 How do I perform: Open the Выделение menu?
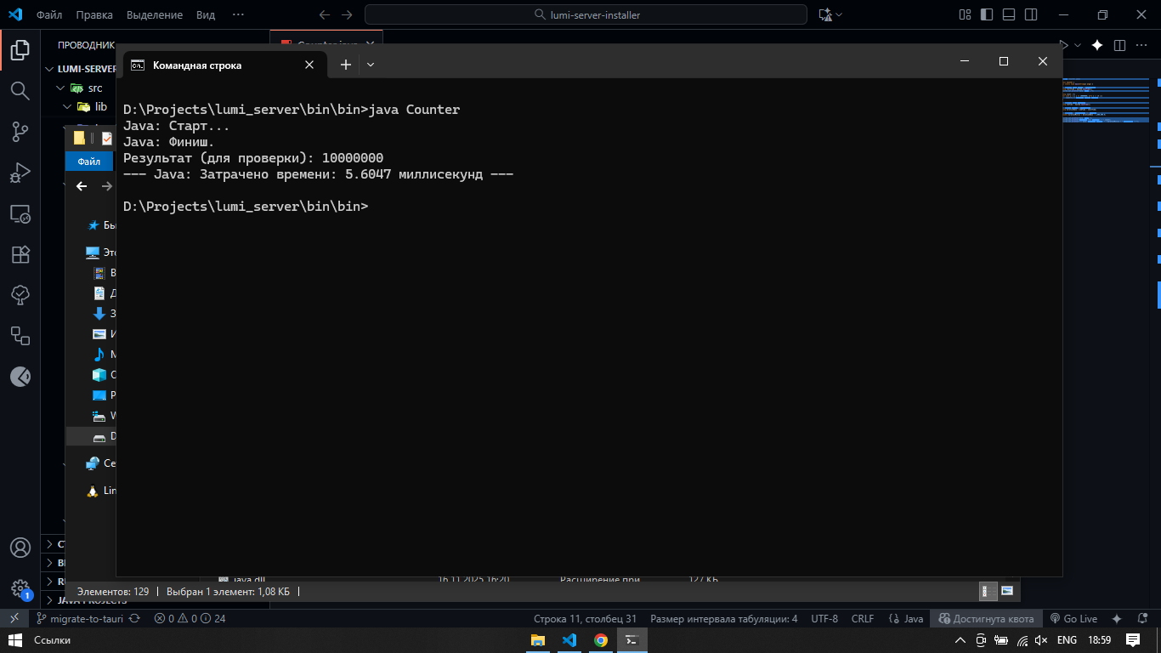[154, 14]
